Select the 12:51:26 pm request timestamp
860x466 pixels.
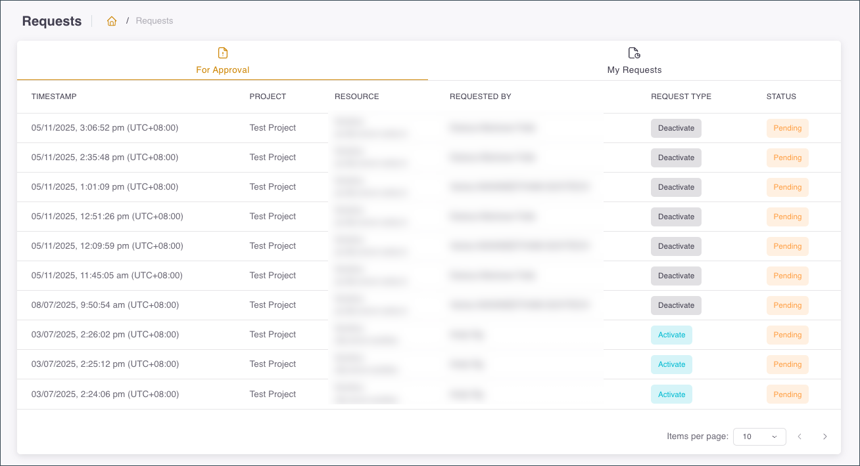point(107,217)
